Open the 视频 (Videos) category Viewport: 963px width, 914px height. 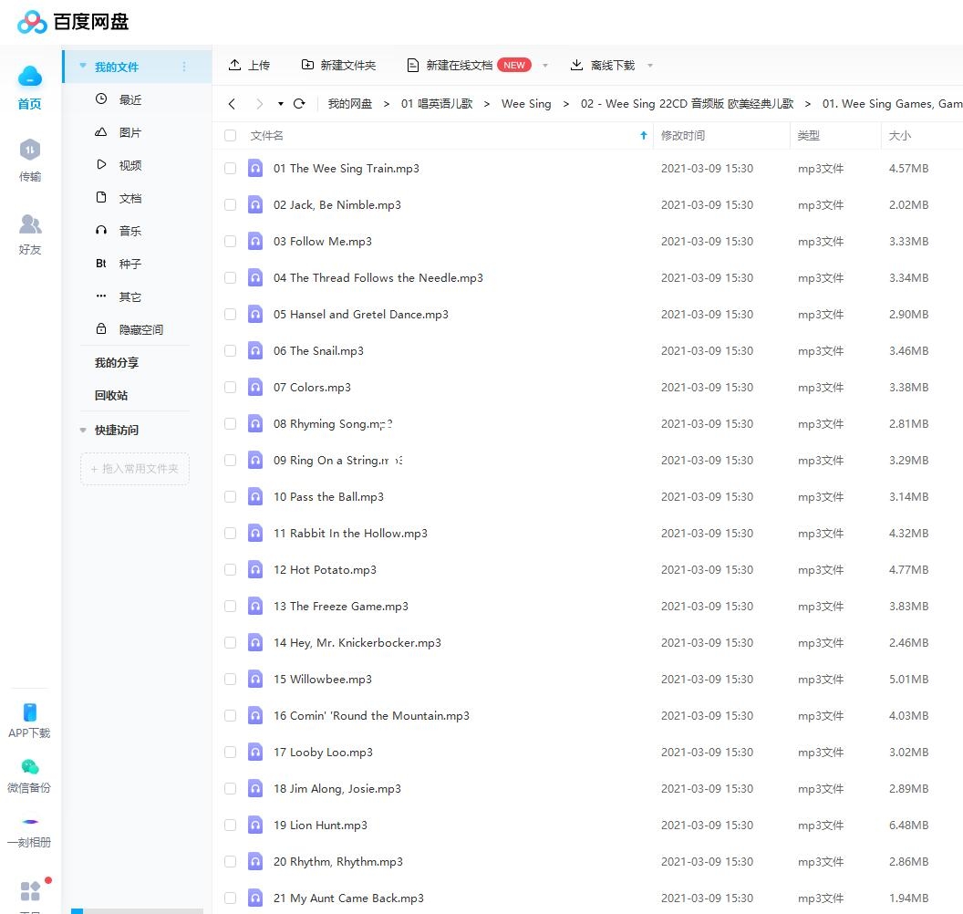click(129, 164)
